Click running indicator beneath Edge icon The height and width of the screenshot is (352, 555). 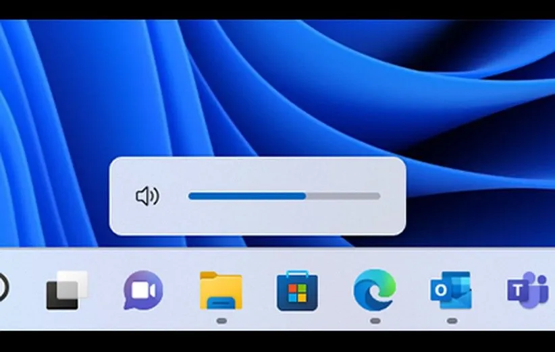click(375, 321)
